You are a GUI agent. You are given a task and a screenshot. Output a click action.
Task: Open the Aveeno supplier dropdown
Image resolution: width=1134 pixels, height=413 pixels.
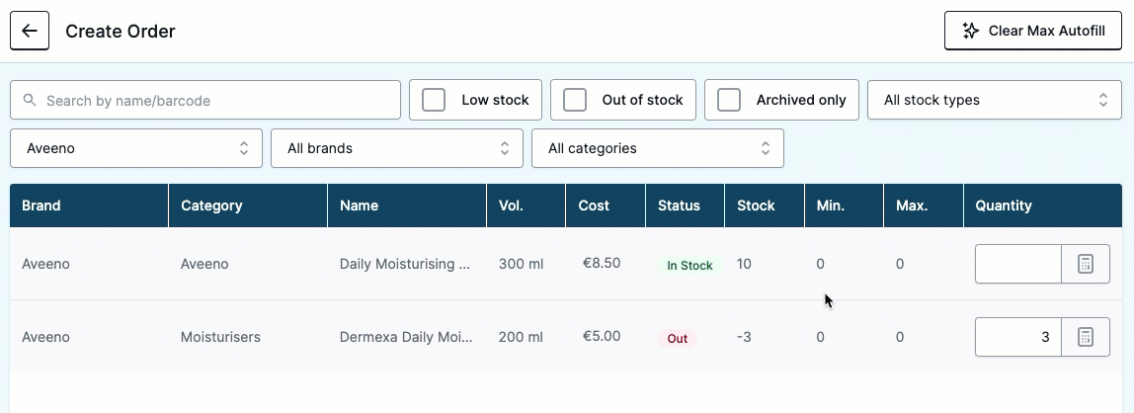pos(136,148)
